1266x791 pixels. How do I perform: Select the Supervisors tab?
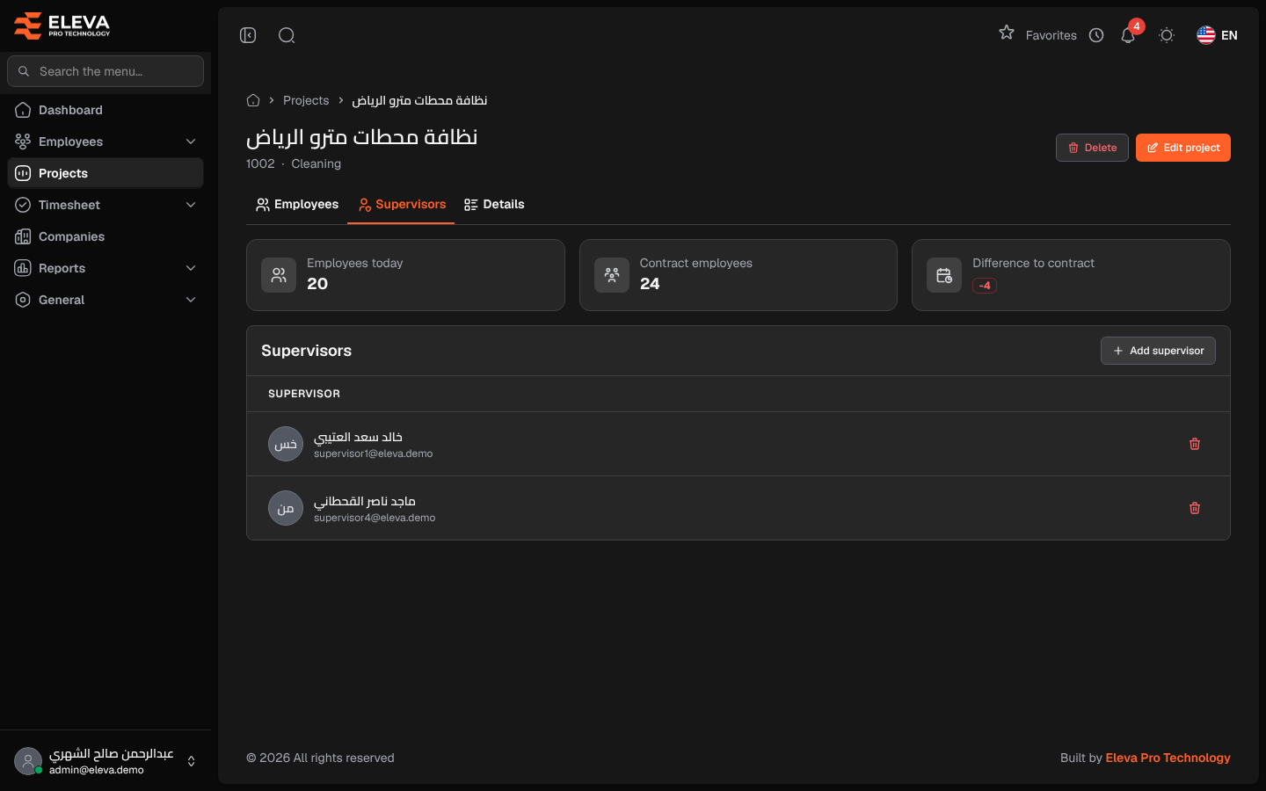[402, 204]
